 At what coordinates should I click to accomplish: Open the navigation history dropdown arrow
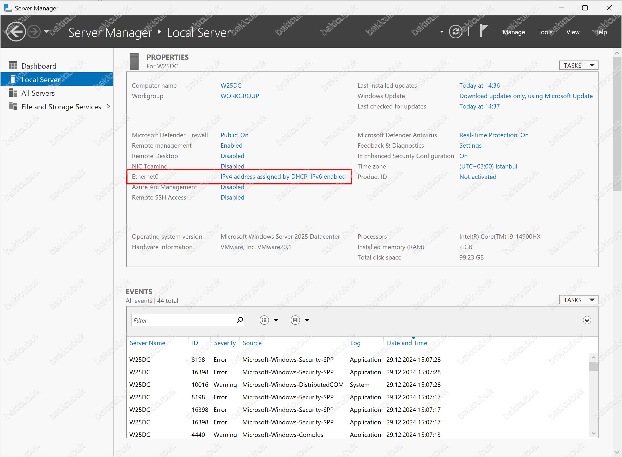46,32
